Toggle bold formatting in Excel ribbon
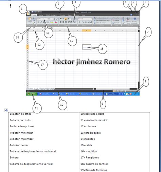This screenshot has height=172, width=161. 39,22
